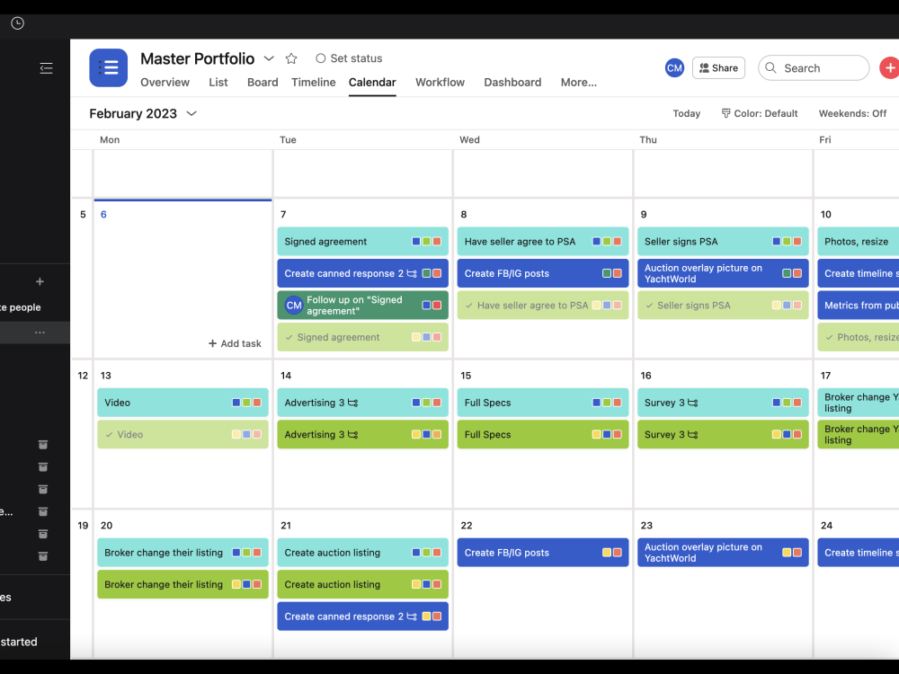Image resolution: width=899 pixels, height=674 pixels.
Task: Open the Dashboard tab
Action: click(x=512, y=82)
